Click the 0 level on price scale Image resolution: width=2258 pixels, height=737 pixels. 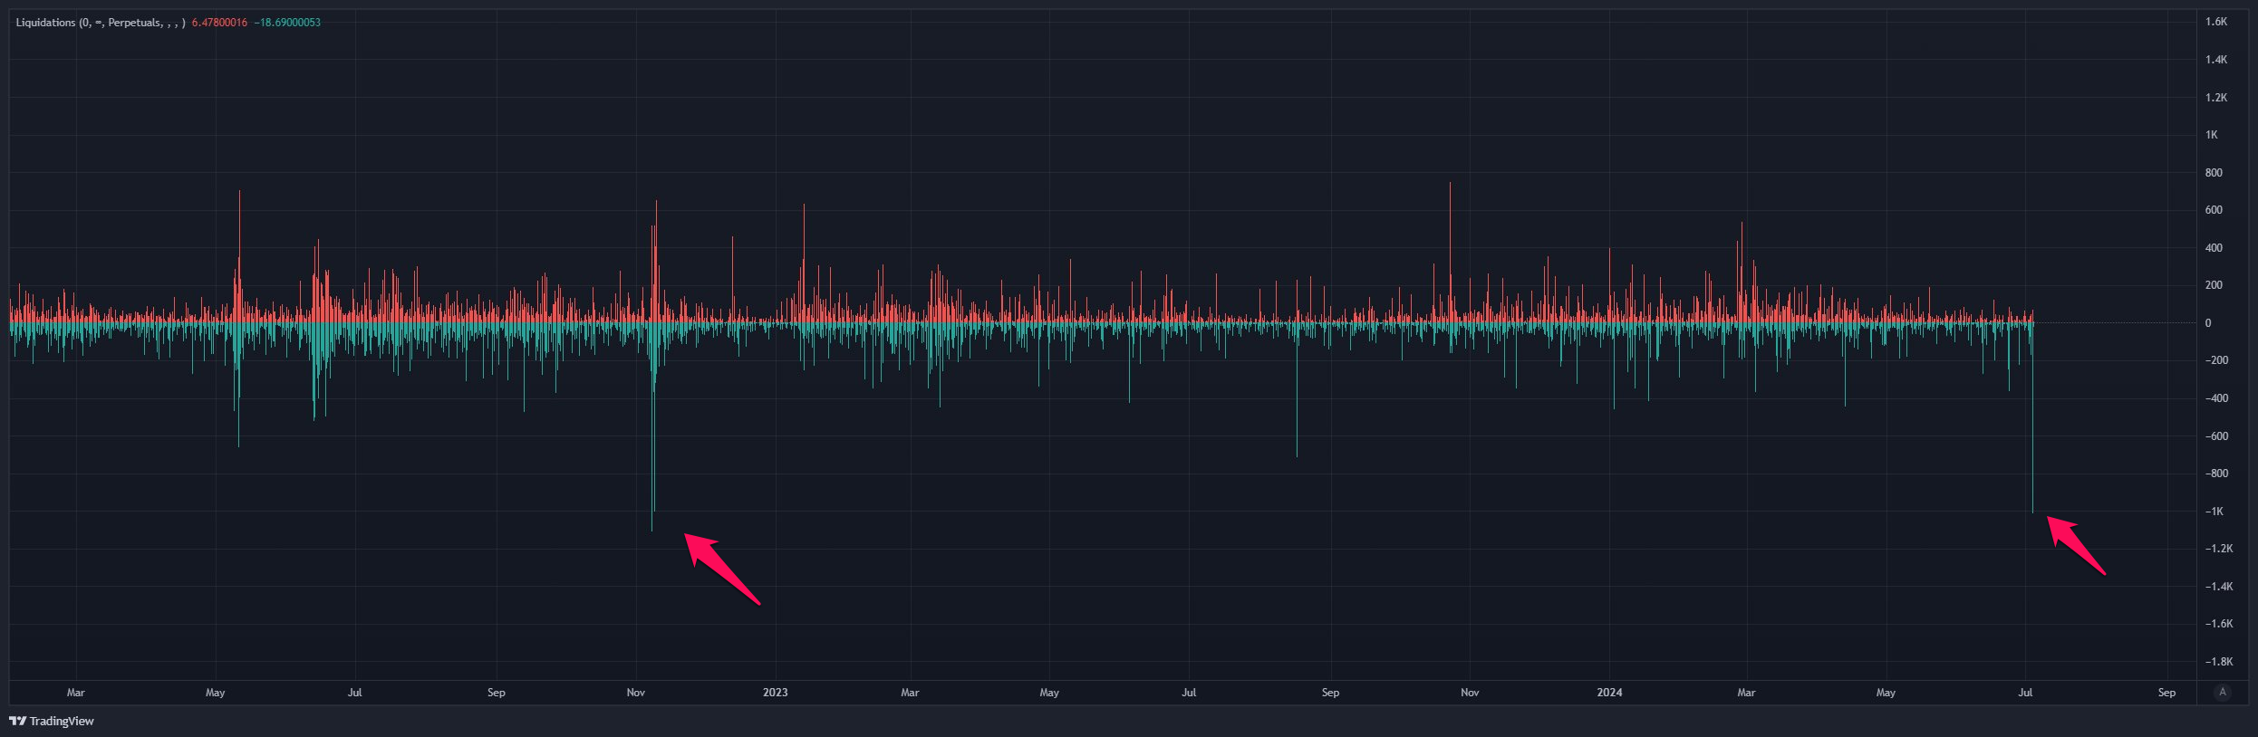pyautogui.click(x=2208, y=323)
